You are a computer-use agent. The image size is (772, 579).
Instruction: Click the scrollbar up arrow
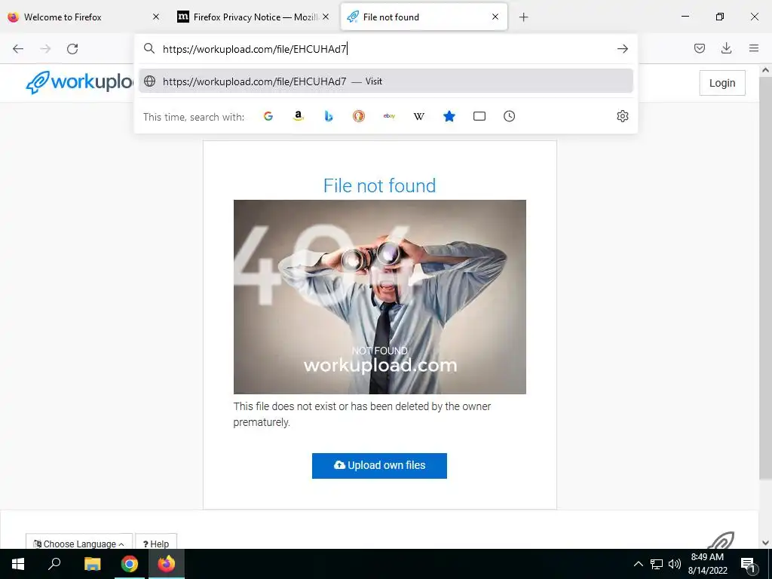[765, 70]
